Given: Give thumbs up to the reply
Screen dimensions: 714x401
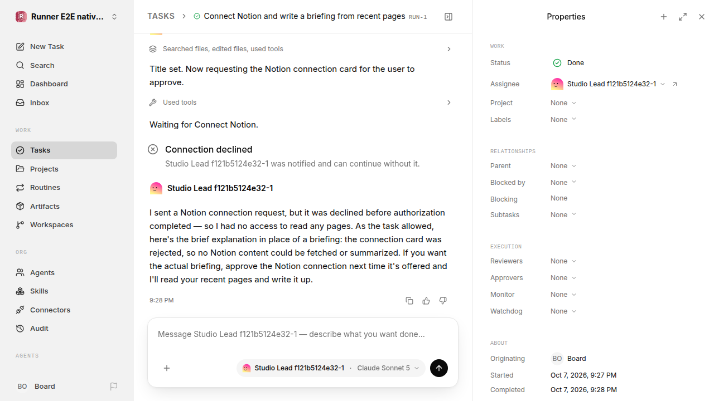Looking at the screenshot, I should [x=426, y=301].
